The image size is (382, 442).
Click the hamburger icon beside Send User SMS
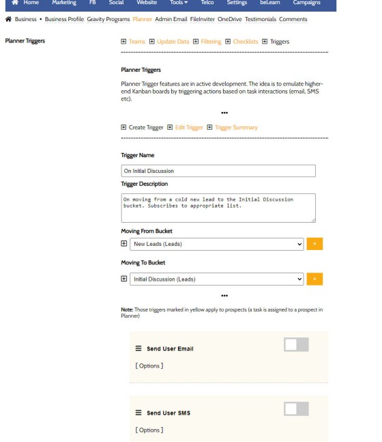coord(138,413)
